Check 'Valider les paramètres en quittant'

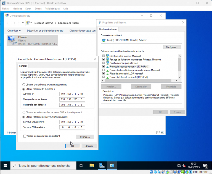(25, 136)
